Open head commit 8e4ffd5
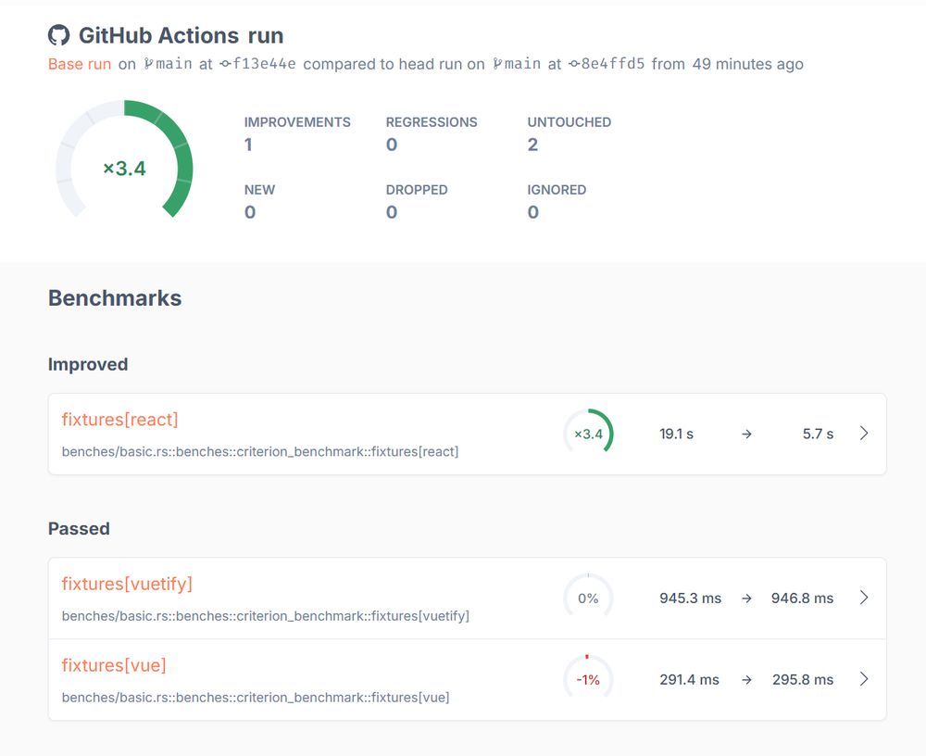The image size is (926, 756). click(613, 64)
